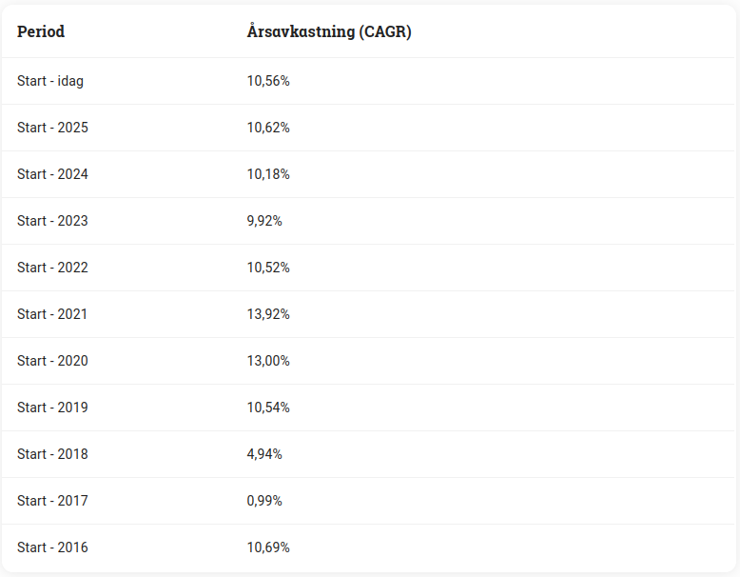Click the 10,62% return value
Image resolution: width=740 pixels, height=577 pixels.
click(x=268, y=128)
